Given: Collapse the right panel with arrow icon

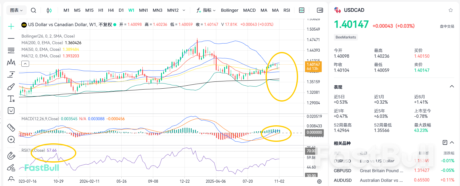Looking at the screenshot, I should click(320, 10).
